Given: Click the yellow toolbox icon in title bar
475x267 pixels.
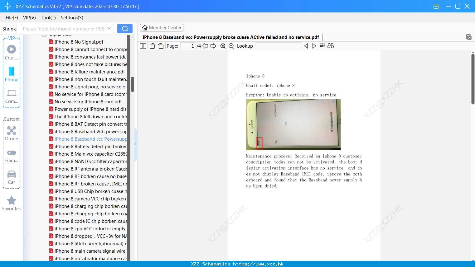Looking at the screenshot, I should click(x=436, y=6).
